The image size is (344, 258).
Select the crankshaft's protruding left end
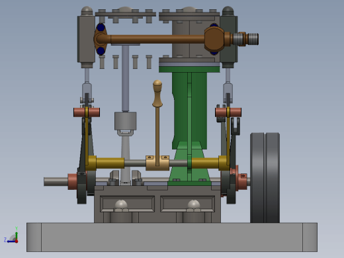tap(56, 181)
